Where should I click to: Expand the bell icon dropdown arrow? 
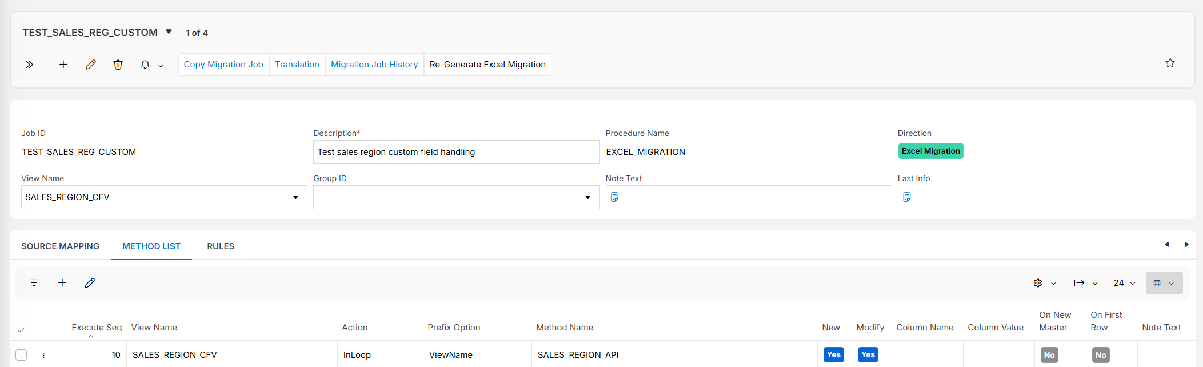click(x=161, y=66)
